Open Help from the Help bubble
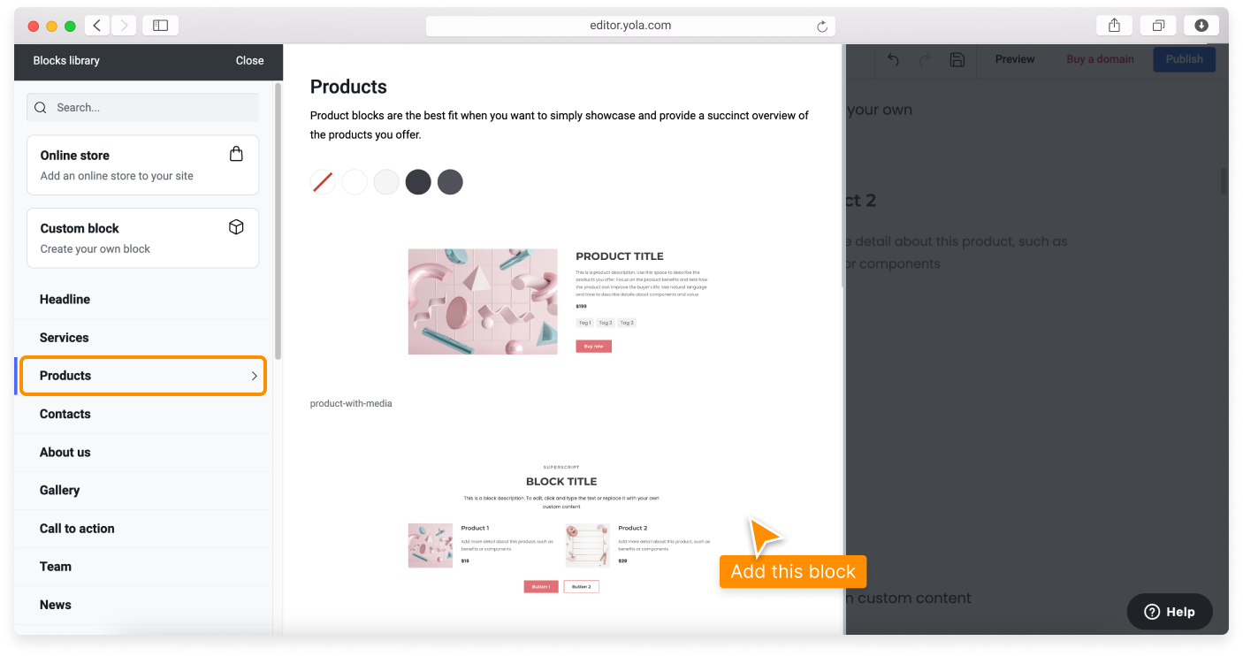Image resolution: width=1243 pixels, height=656 pixels. [x=1169, y=611]
